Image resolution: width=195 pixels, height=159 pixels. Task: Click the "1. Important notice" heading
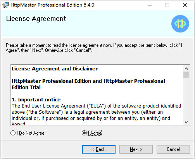click(36, 99)
